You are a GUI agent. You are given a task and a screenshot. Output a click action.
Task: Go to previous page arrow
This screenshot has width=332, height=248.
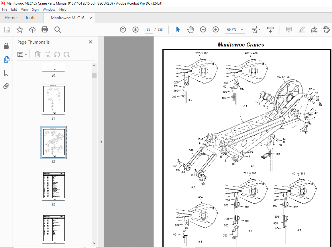click(x=123, y=30)
